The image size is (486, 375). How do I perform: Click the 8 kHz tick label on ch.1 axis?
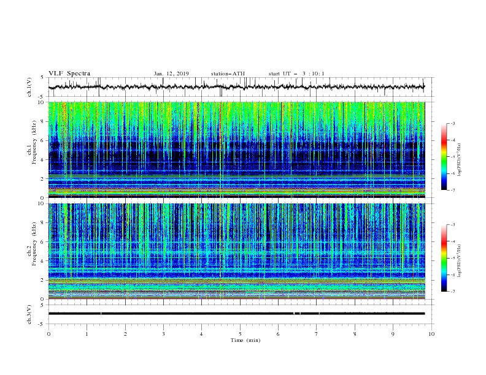tap(43, 121)
